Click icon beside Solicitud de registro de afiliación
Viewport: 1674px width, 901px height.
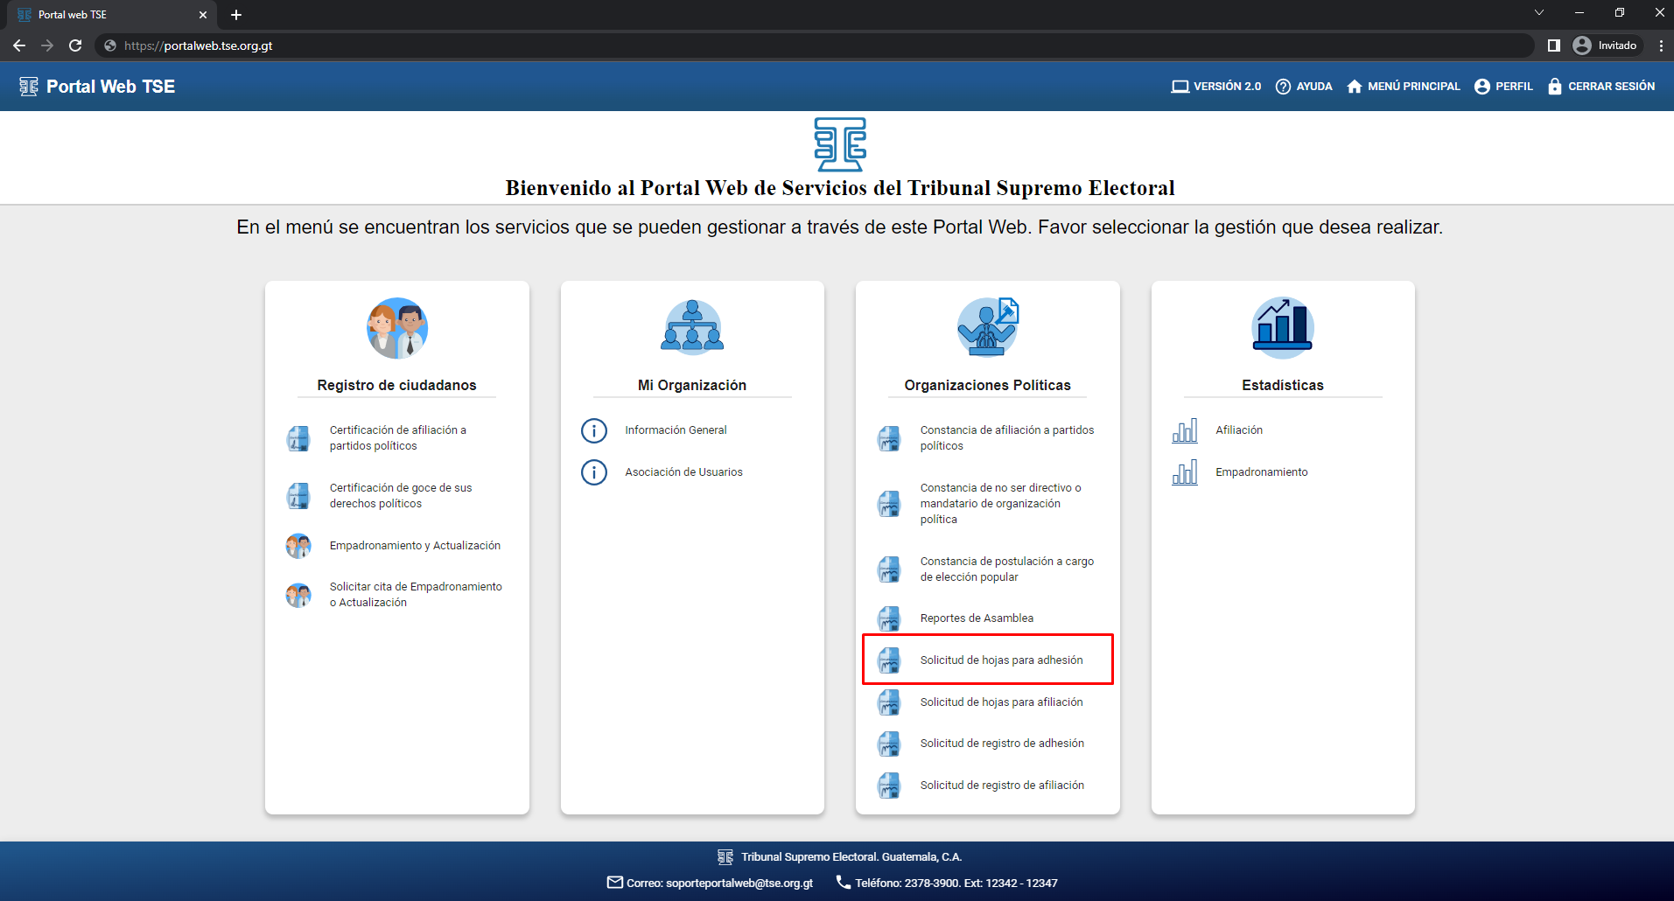[889, 786]
